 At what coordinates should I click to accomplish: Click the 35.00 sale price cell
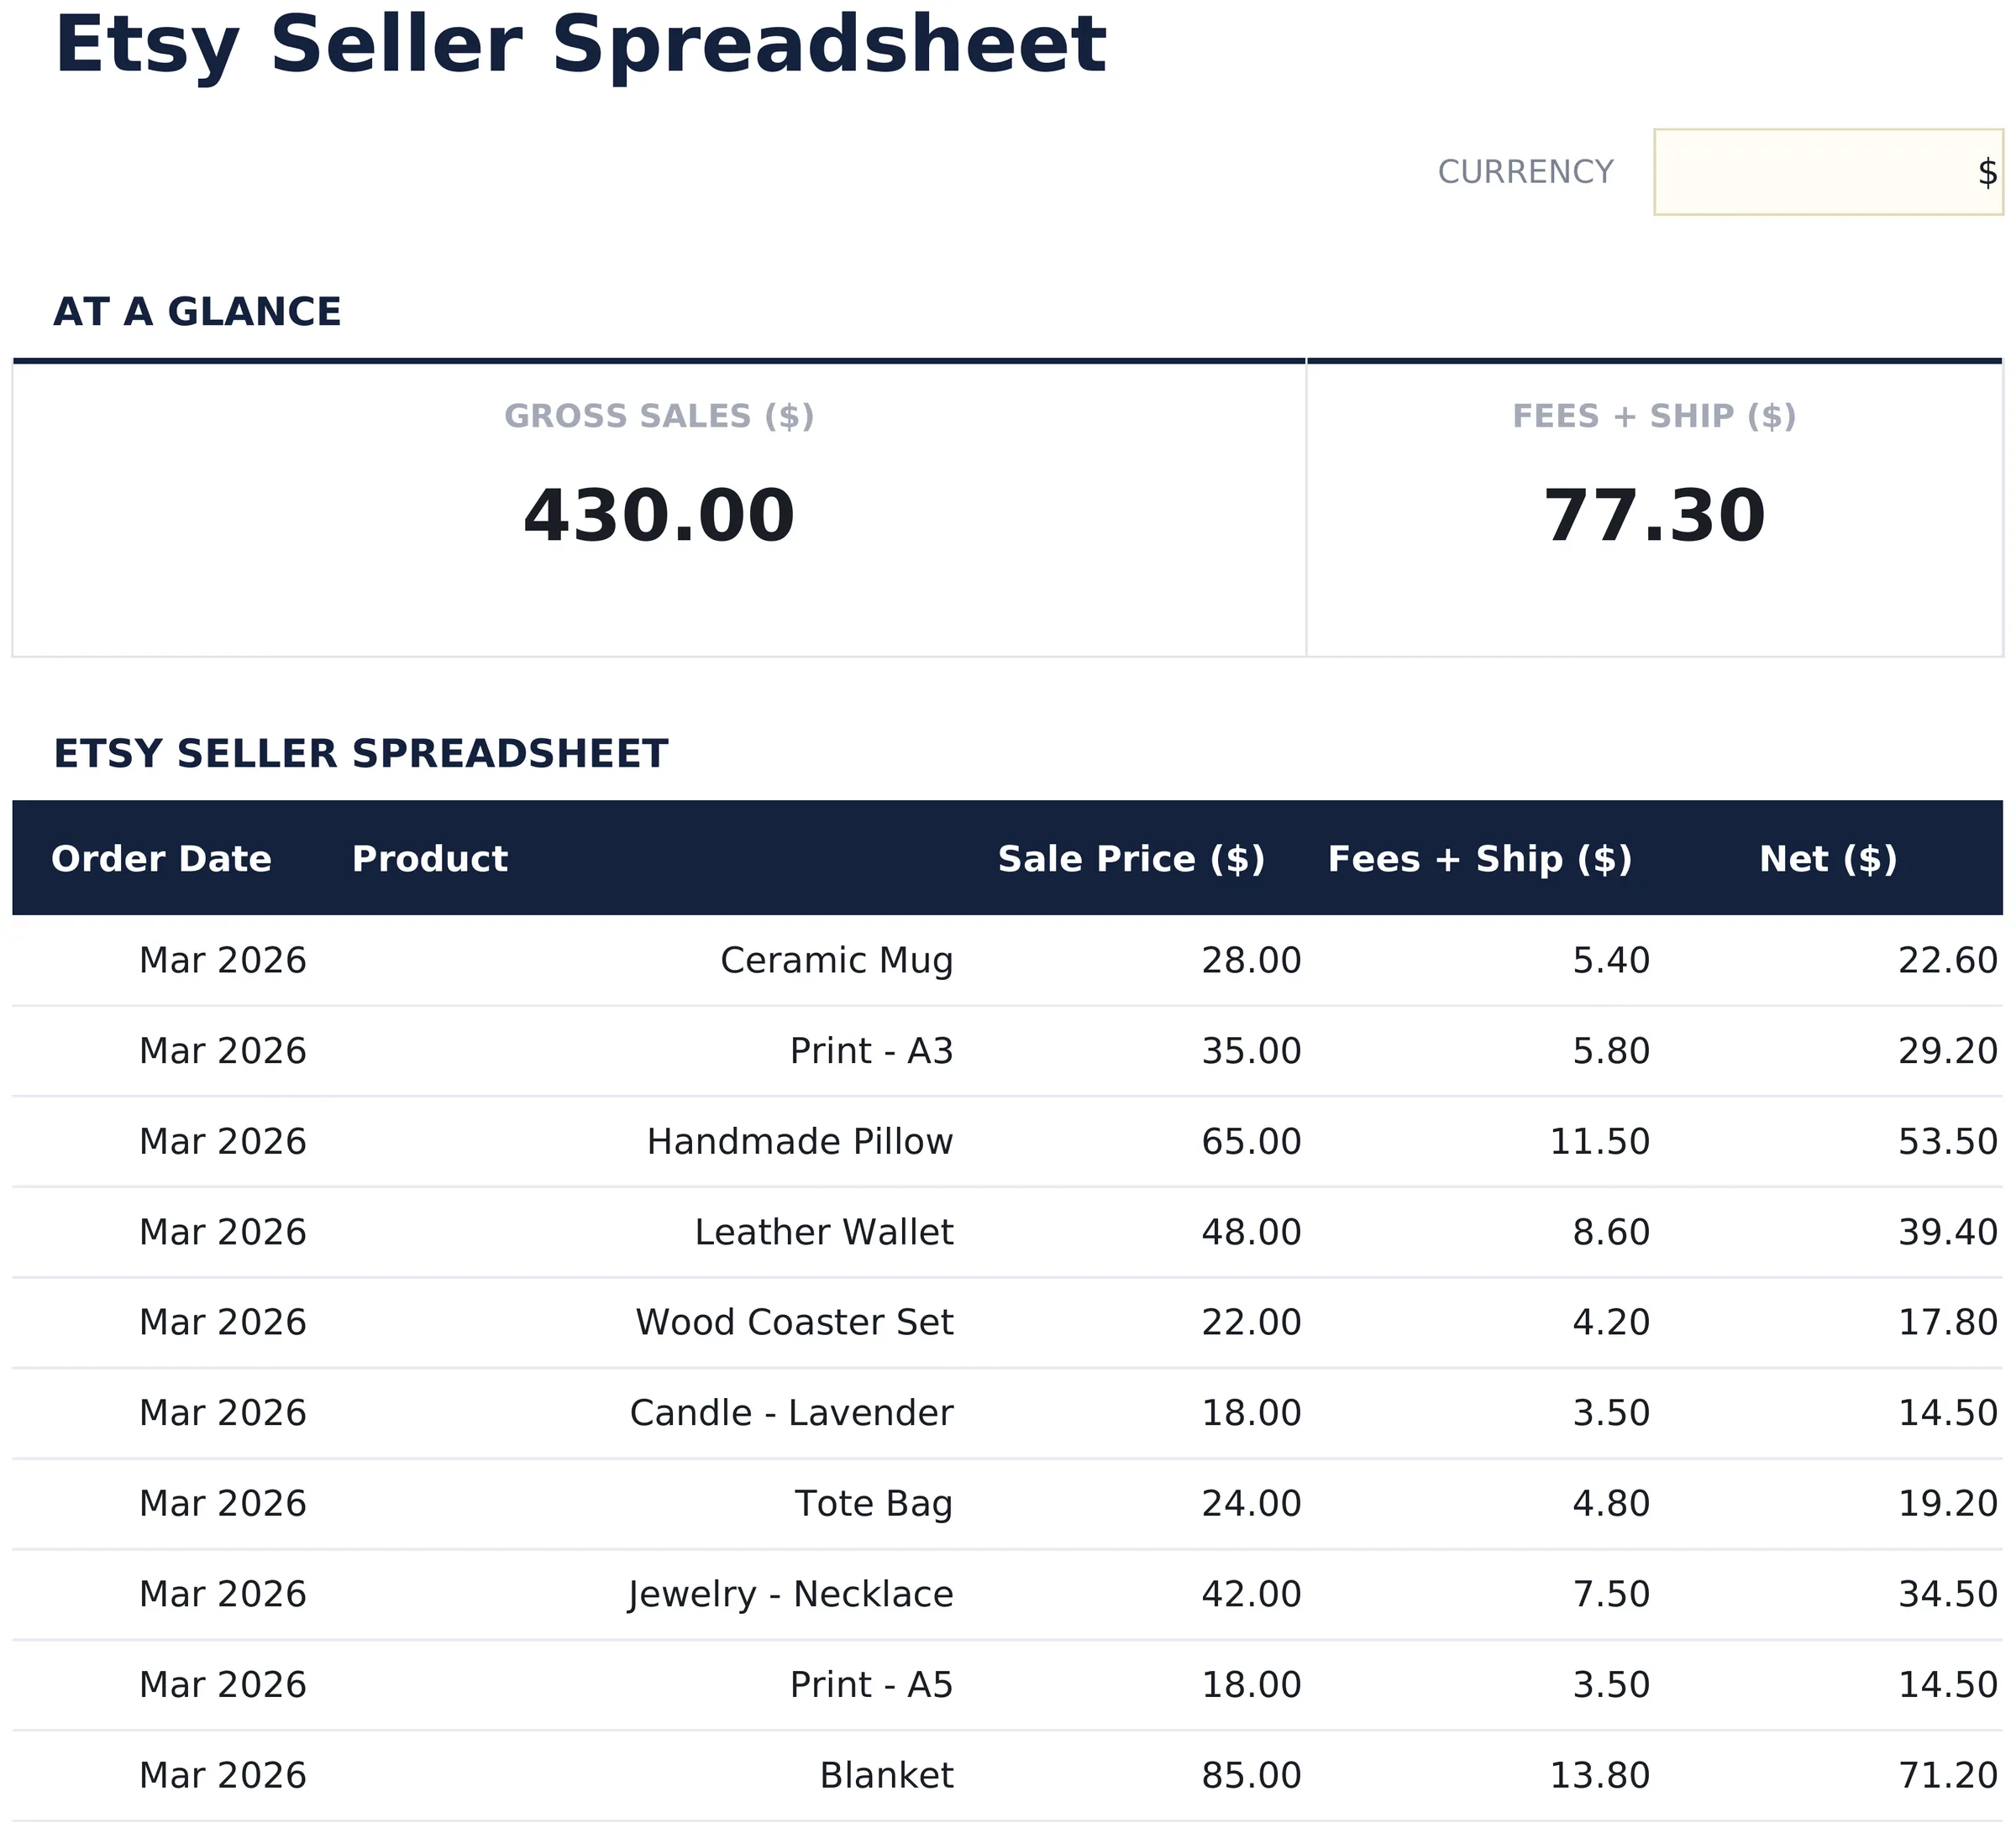click(1251, 1051)
